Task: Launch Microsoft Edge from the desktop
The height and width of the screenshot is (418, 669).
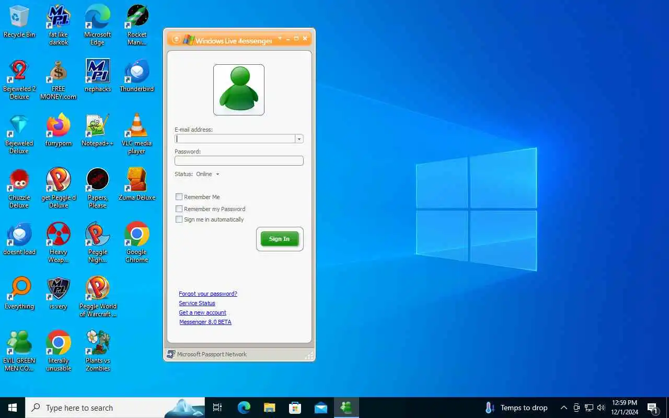Action: [98, 25]
